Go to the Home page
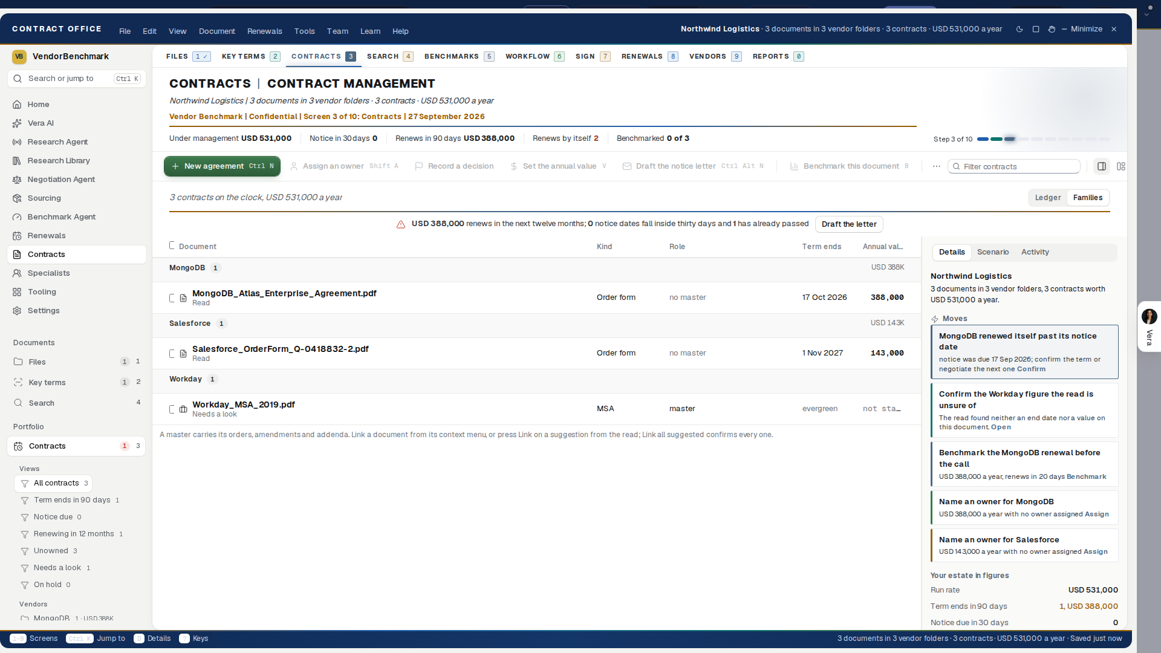Screen dimensions: 1161x653 77,104
